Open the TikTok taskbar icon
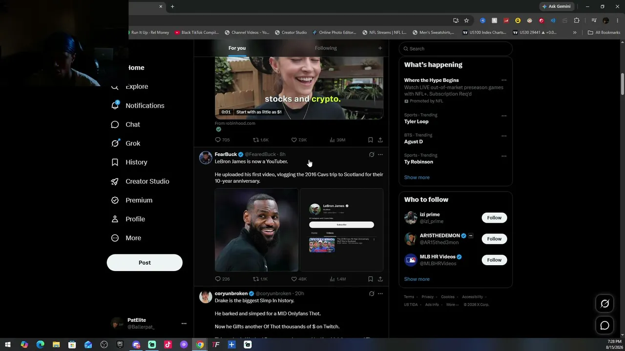The width and height of the screenshot is (625, 351). 168,345
